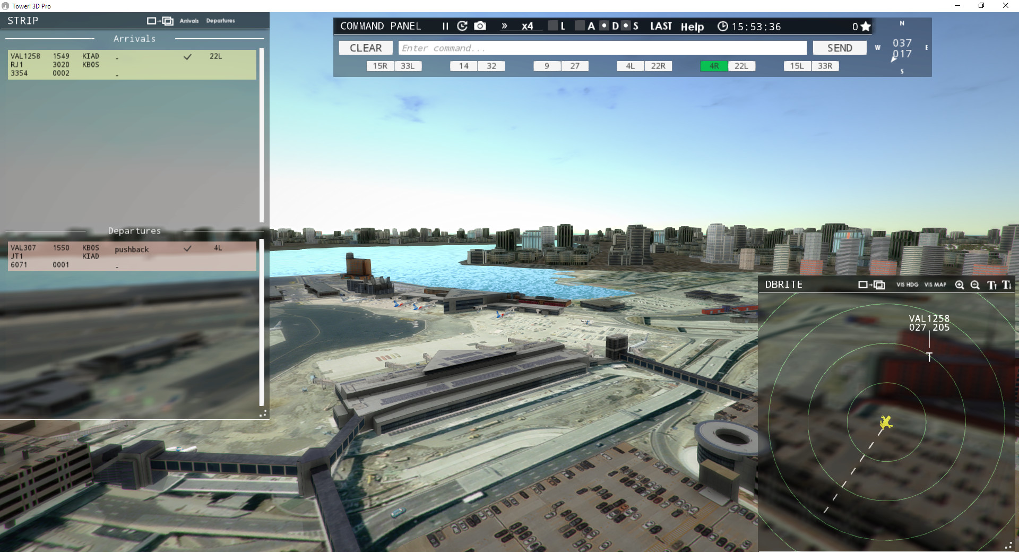Zoom out on the DBRITE radar
The height and width of the screenshot is (552, 1019).
(975, 285)
